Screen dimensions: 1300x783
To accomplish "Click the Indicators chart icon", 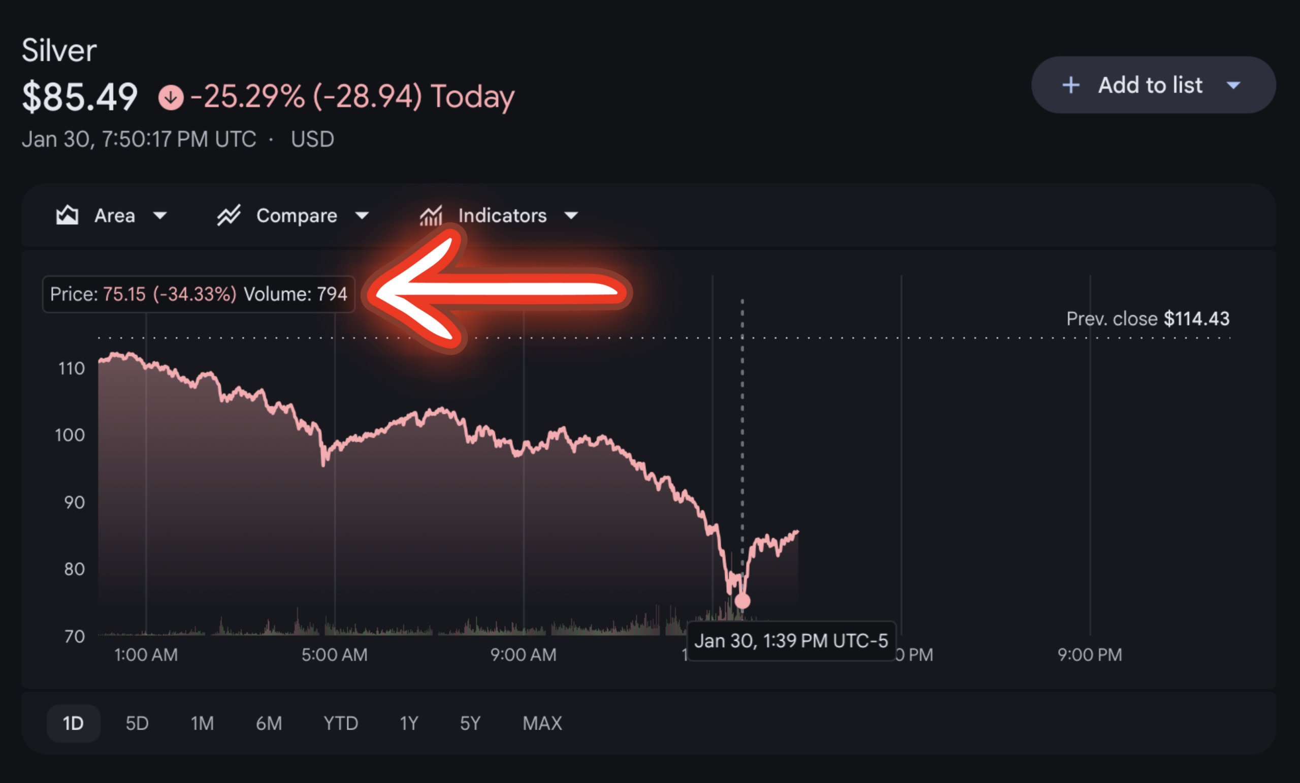I will (431, 215).
